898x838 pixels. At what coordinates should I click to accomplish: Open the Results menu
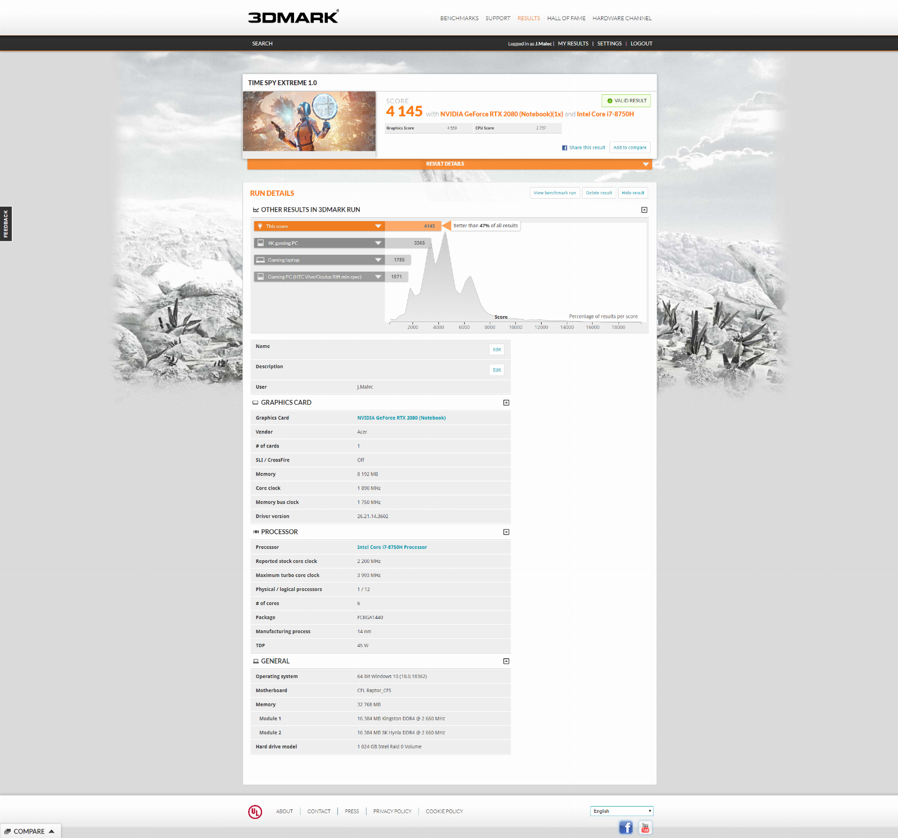[x=529, y=19]
